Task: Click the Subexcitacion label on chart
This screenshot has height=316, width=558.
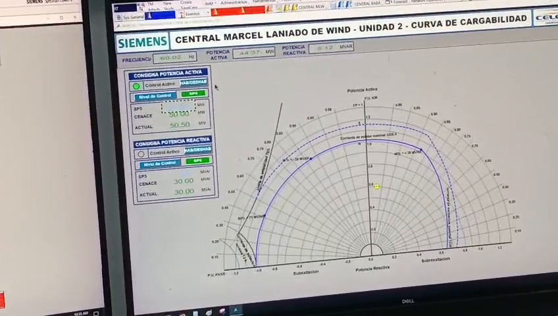Action: 306,273
